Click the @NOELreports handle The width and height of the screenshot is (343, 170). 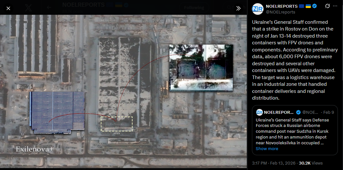281,12
